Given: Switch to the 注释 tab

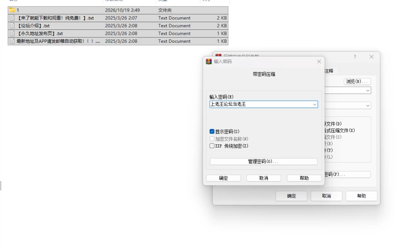Looking at the screenshot, I should tap(329, 71).
